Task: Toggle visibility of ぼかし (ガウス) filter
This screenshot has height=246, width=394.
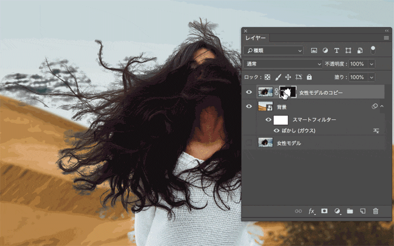Action: pyautogui.click(x=276, y=130)
